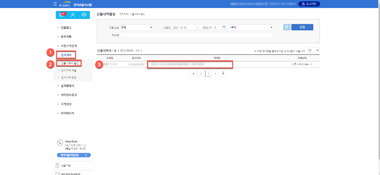This screenshot has width=380, height=175.
Task: Expand the 발주계획 menu
Action: (x=66, y=37)
